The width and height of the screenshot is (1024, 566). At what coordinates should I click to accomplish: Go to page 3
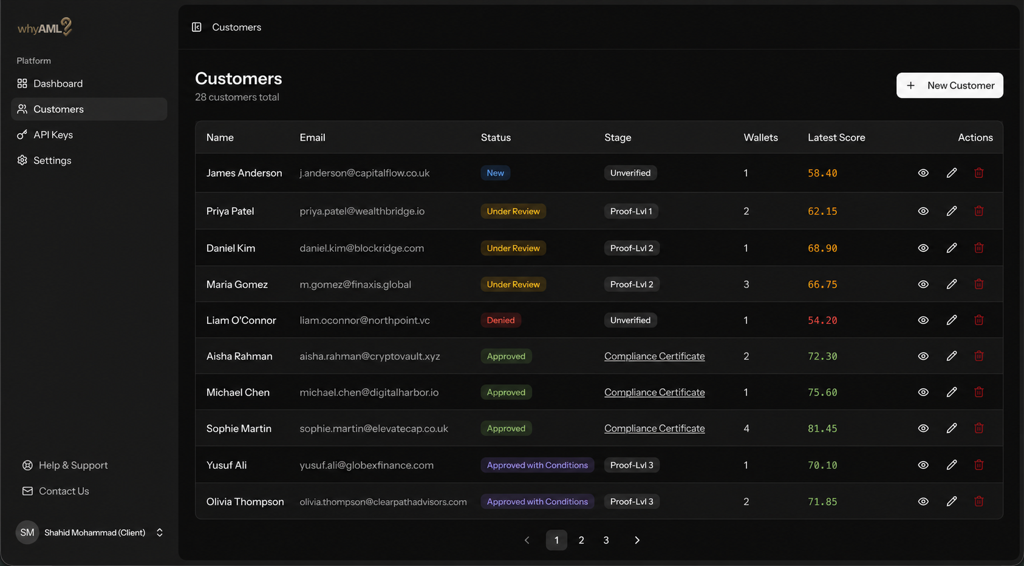(x=606, y=540)
